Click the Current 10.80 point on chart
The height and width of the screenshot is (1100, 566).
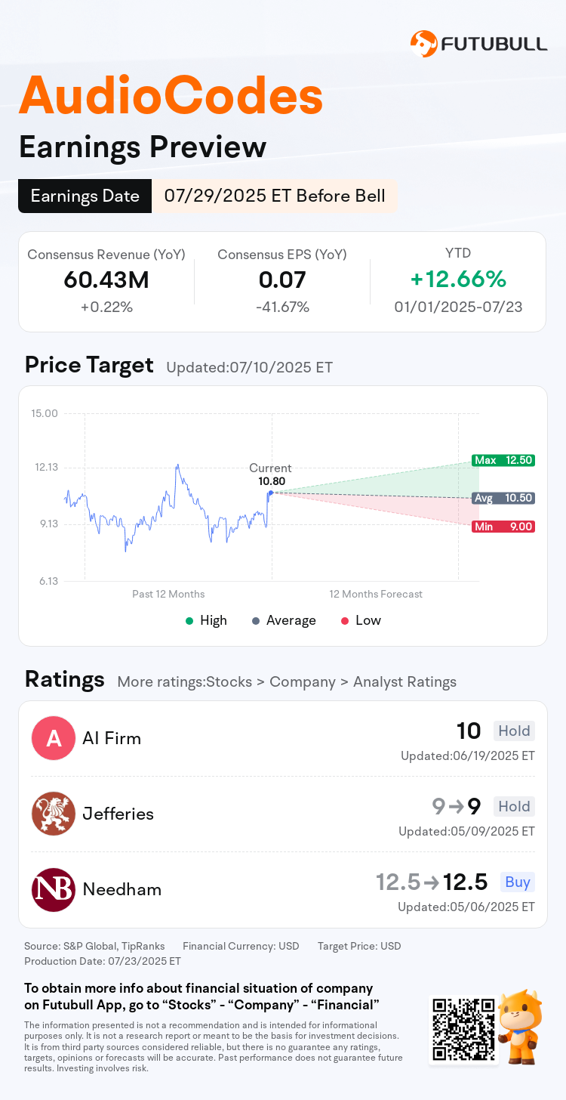pos(270,493)
